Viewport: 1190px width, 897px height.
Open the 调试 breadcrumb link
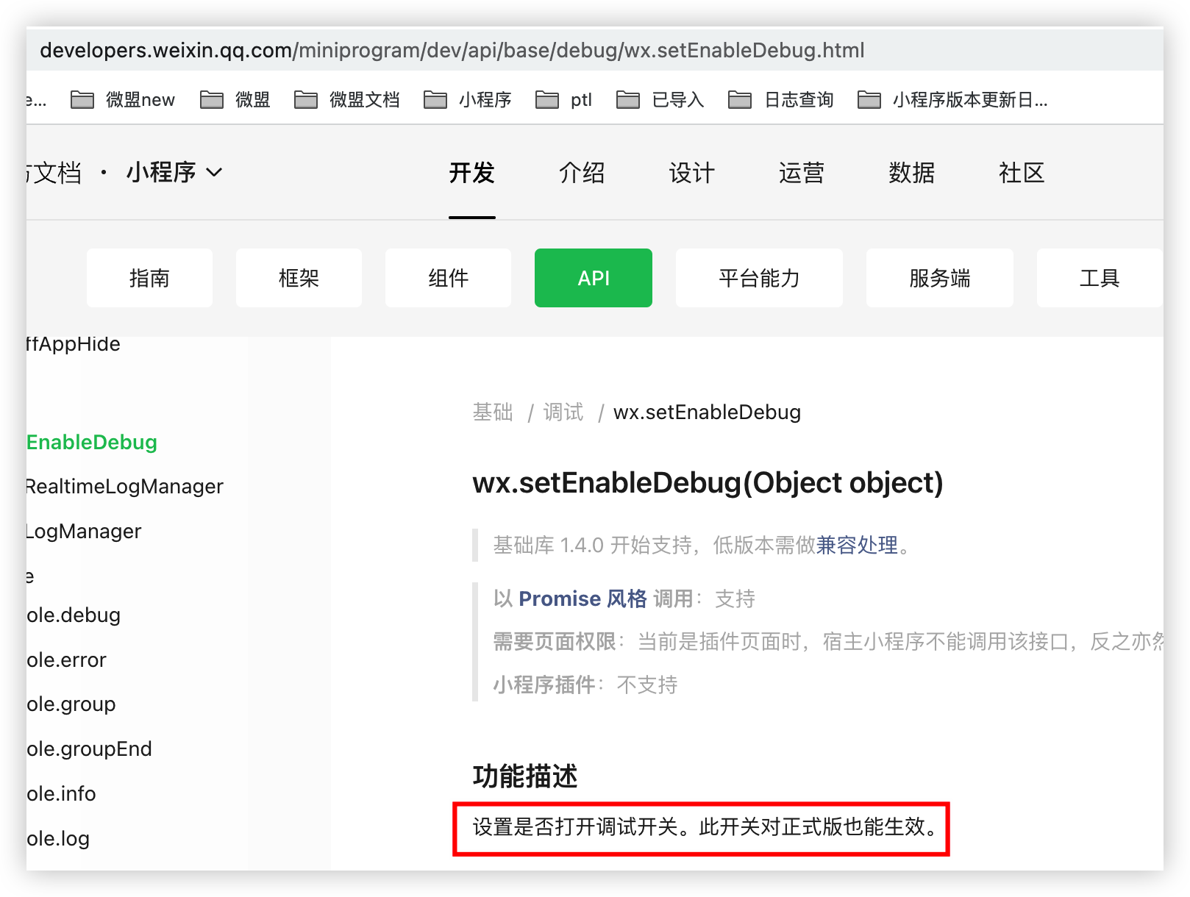click(x=563, y=412)
